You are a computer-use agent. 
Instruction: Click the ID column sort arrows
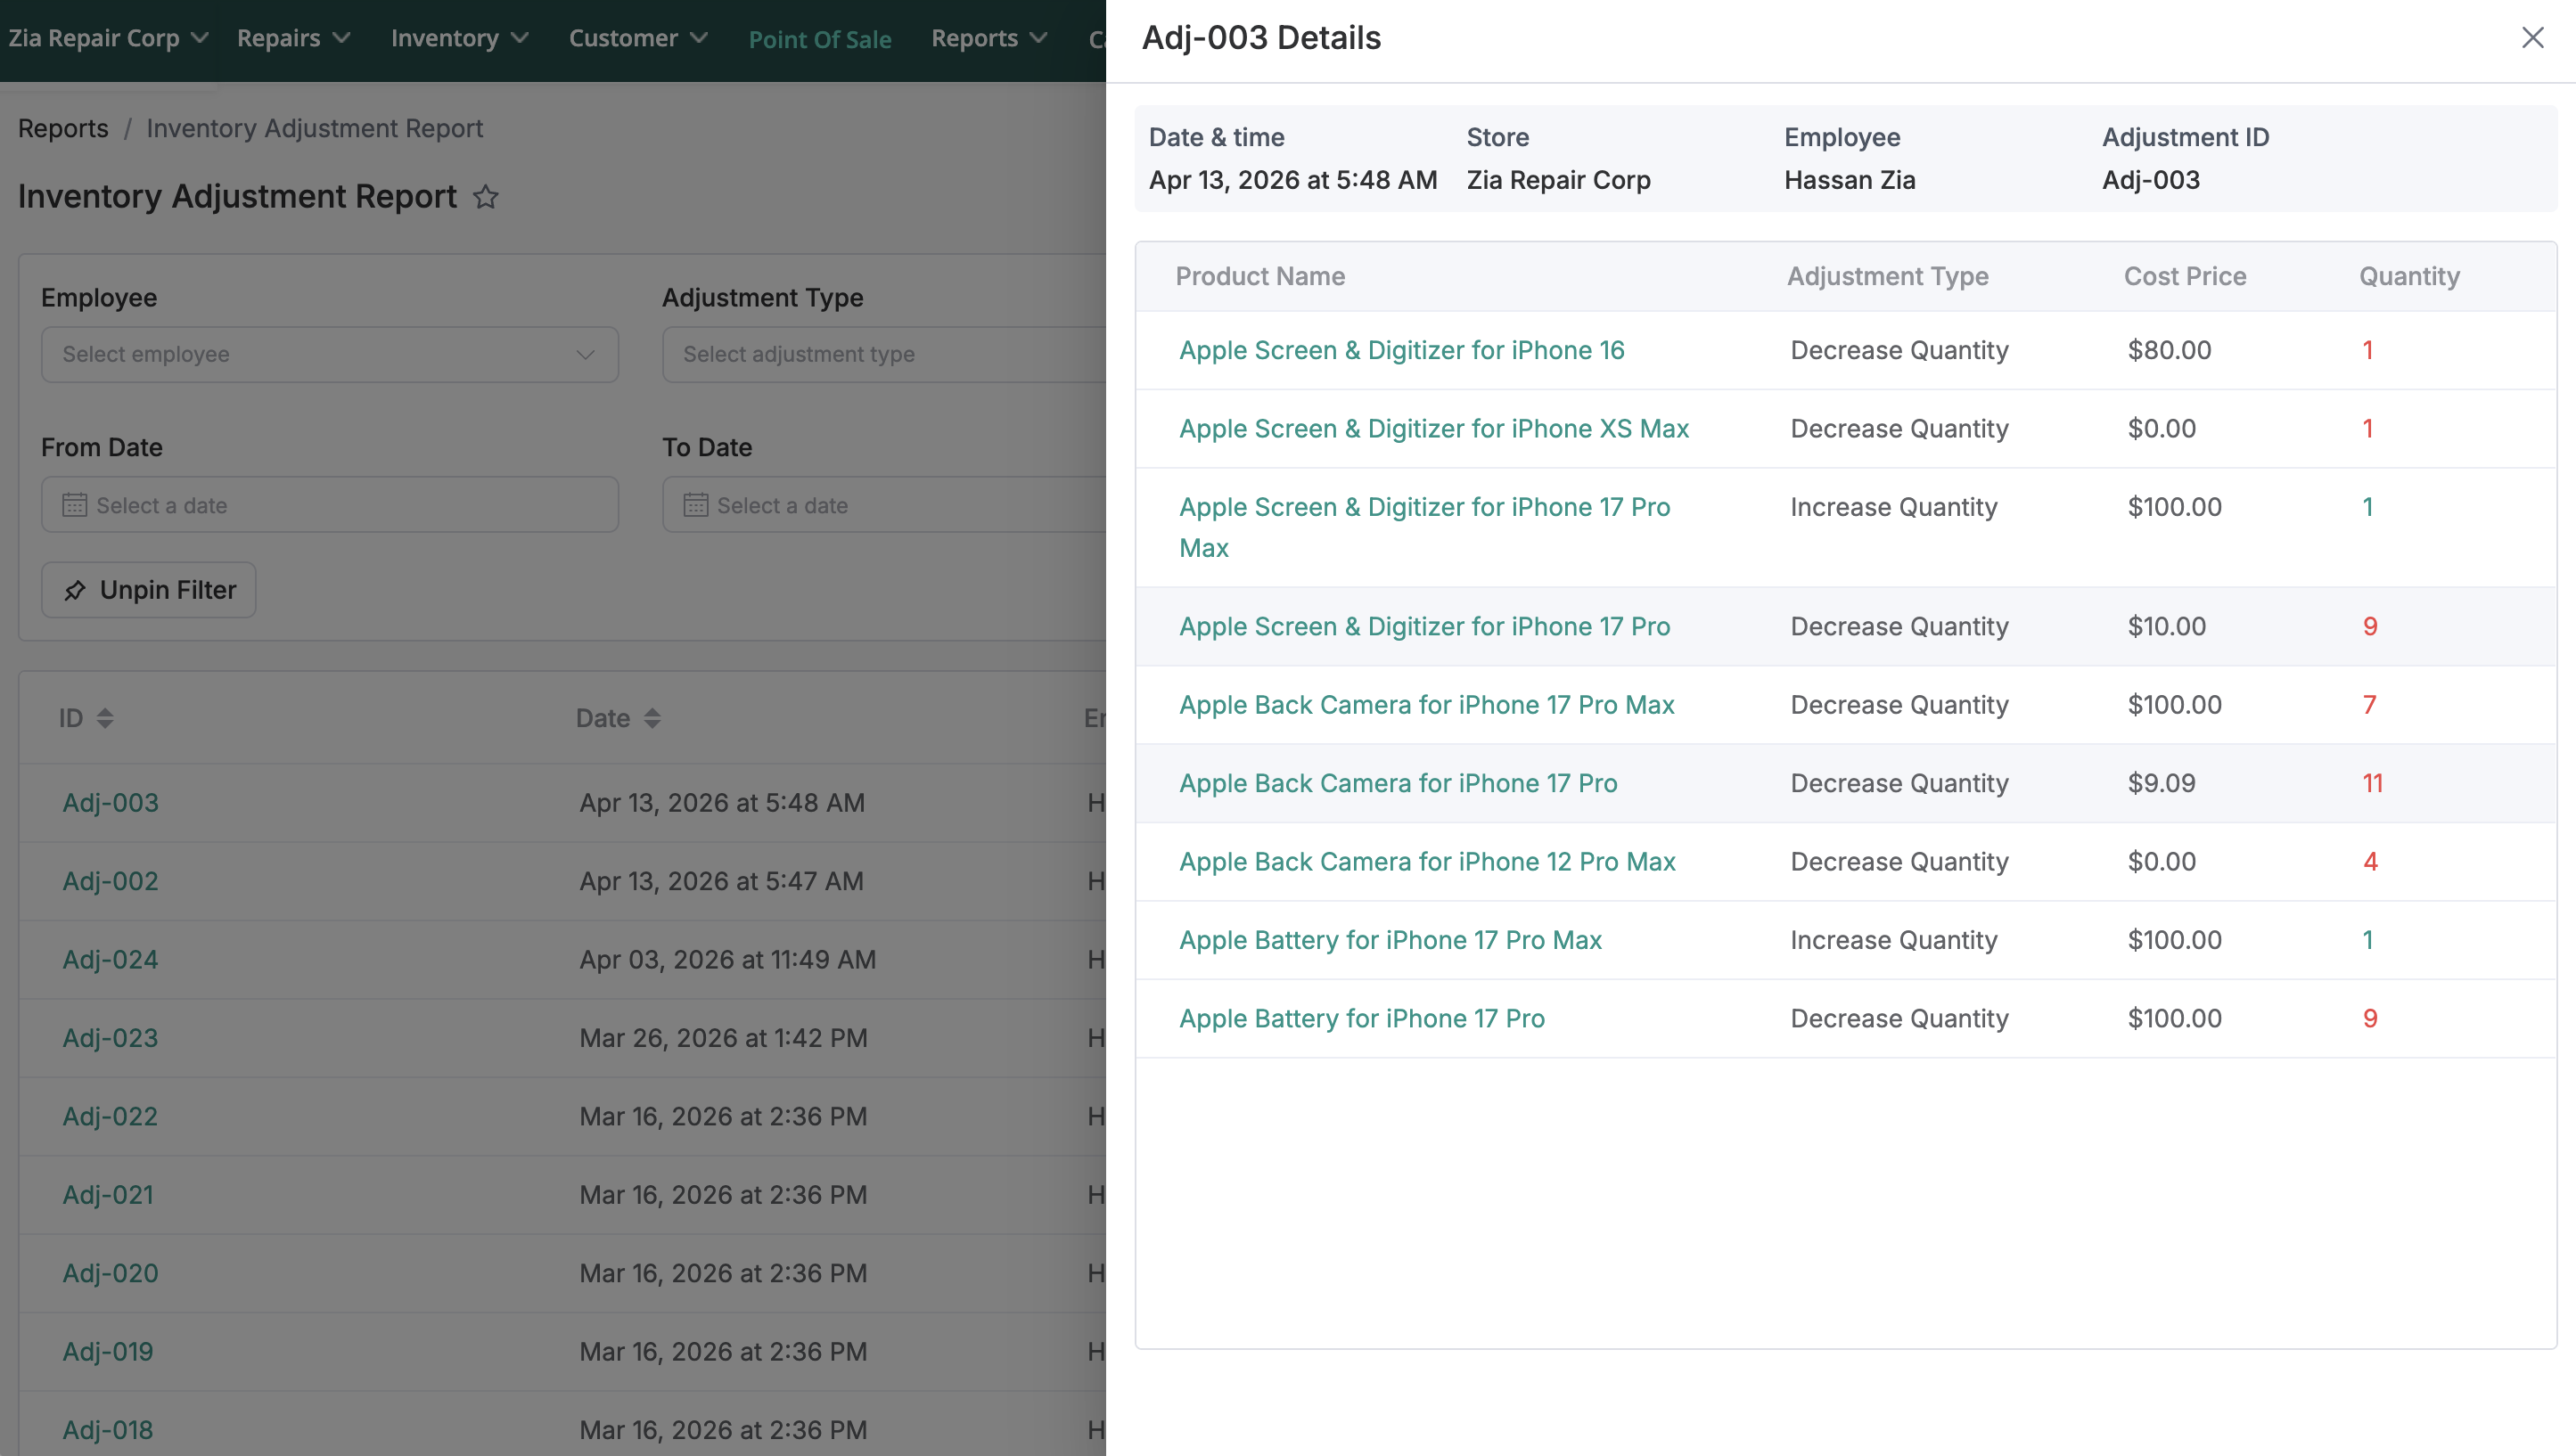105,718
